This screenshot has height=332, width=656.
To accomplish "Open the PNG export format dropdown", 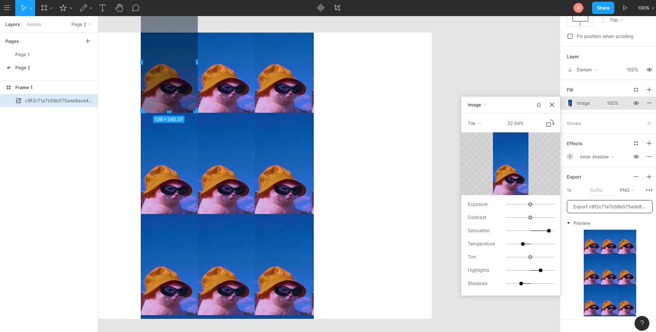I will coord(627,190).
